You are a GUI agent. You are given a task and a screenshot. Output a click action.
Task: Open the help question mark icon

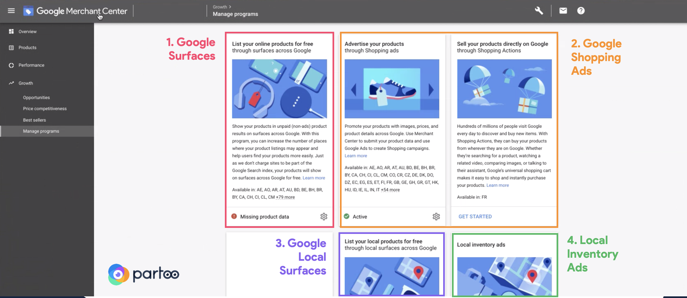(x=581, y=11)
